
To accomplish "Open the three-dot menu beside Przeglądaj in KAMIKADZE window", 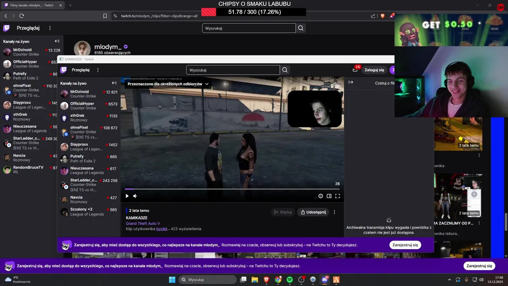I will click(98, 70).
